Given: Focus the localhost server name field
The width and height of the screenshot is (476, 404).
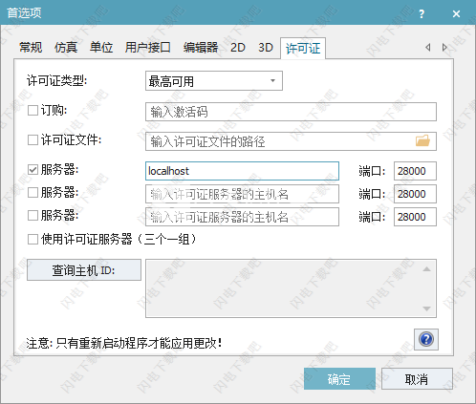Looking at the screenshot, I should click(x=242, y=171).
